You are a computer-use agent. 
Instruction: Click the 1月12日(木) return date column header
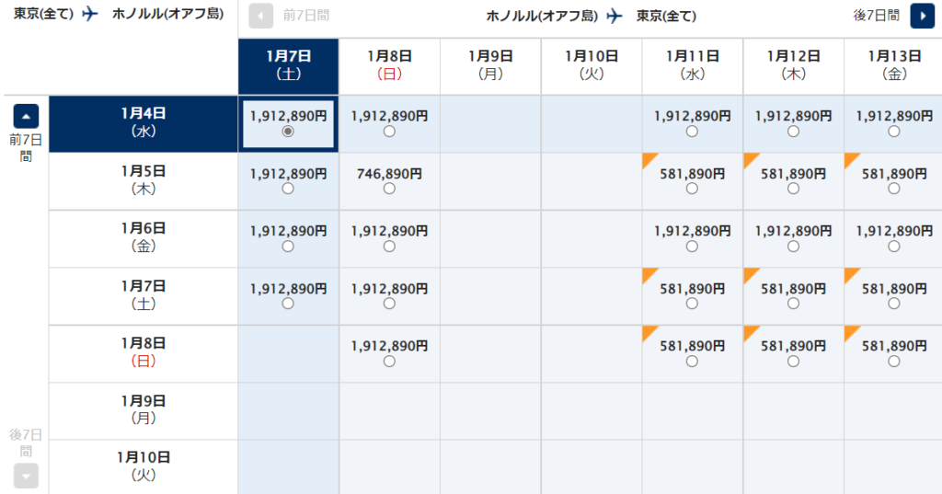click(x=793, y=66)
